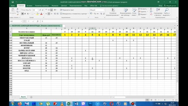This screenshot has width=188, height=106.
Task: Toggle Italic (К) formatting
Action: point(25,14)
